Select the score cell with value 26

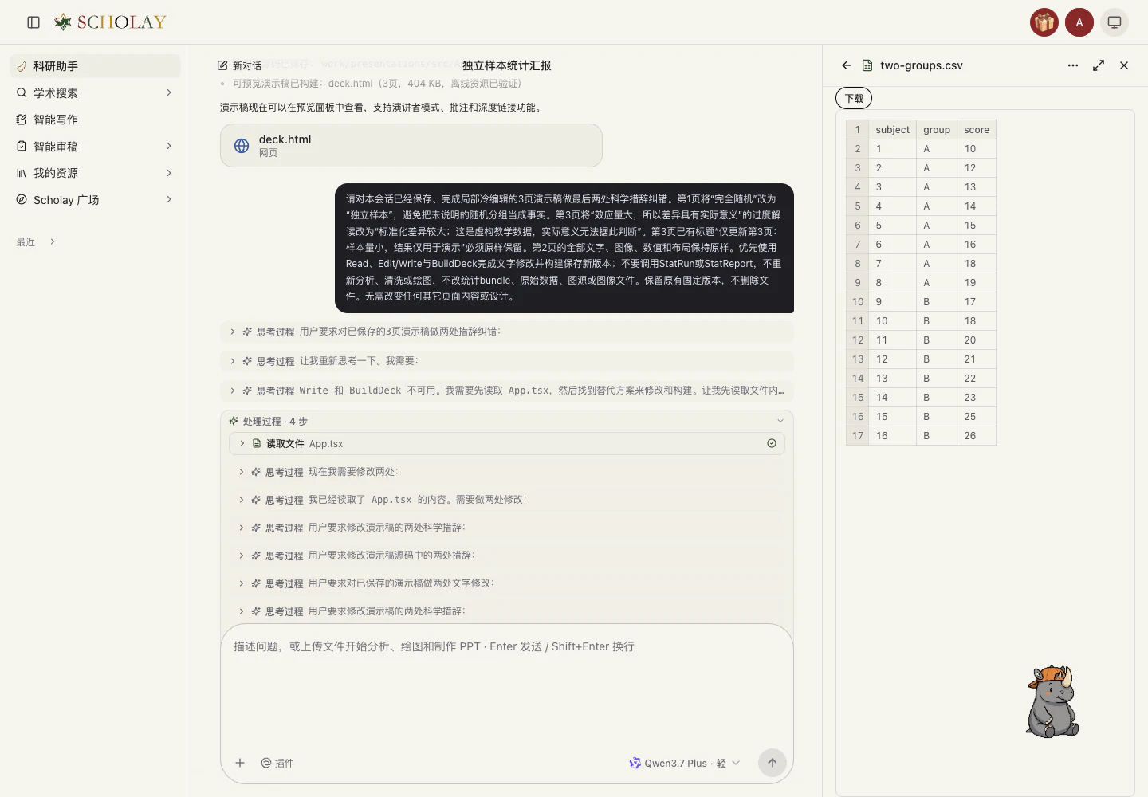coord(977,436)
